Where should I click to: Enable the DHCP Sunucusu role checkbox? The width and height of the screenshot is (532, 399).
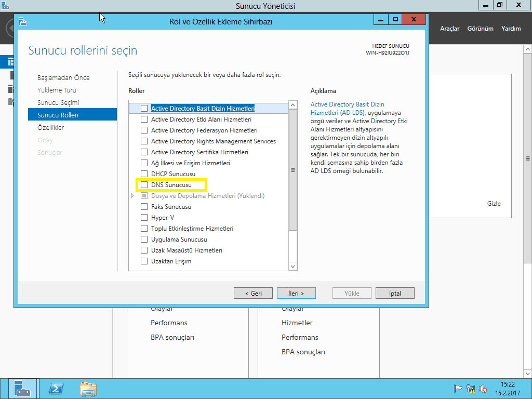[144, 174]
